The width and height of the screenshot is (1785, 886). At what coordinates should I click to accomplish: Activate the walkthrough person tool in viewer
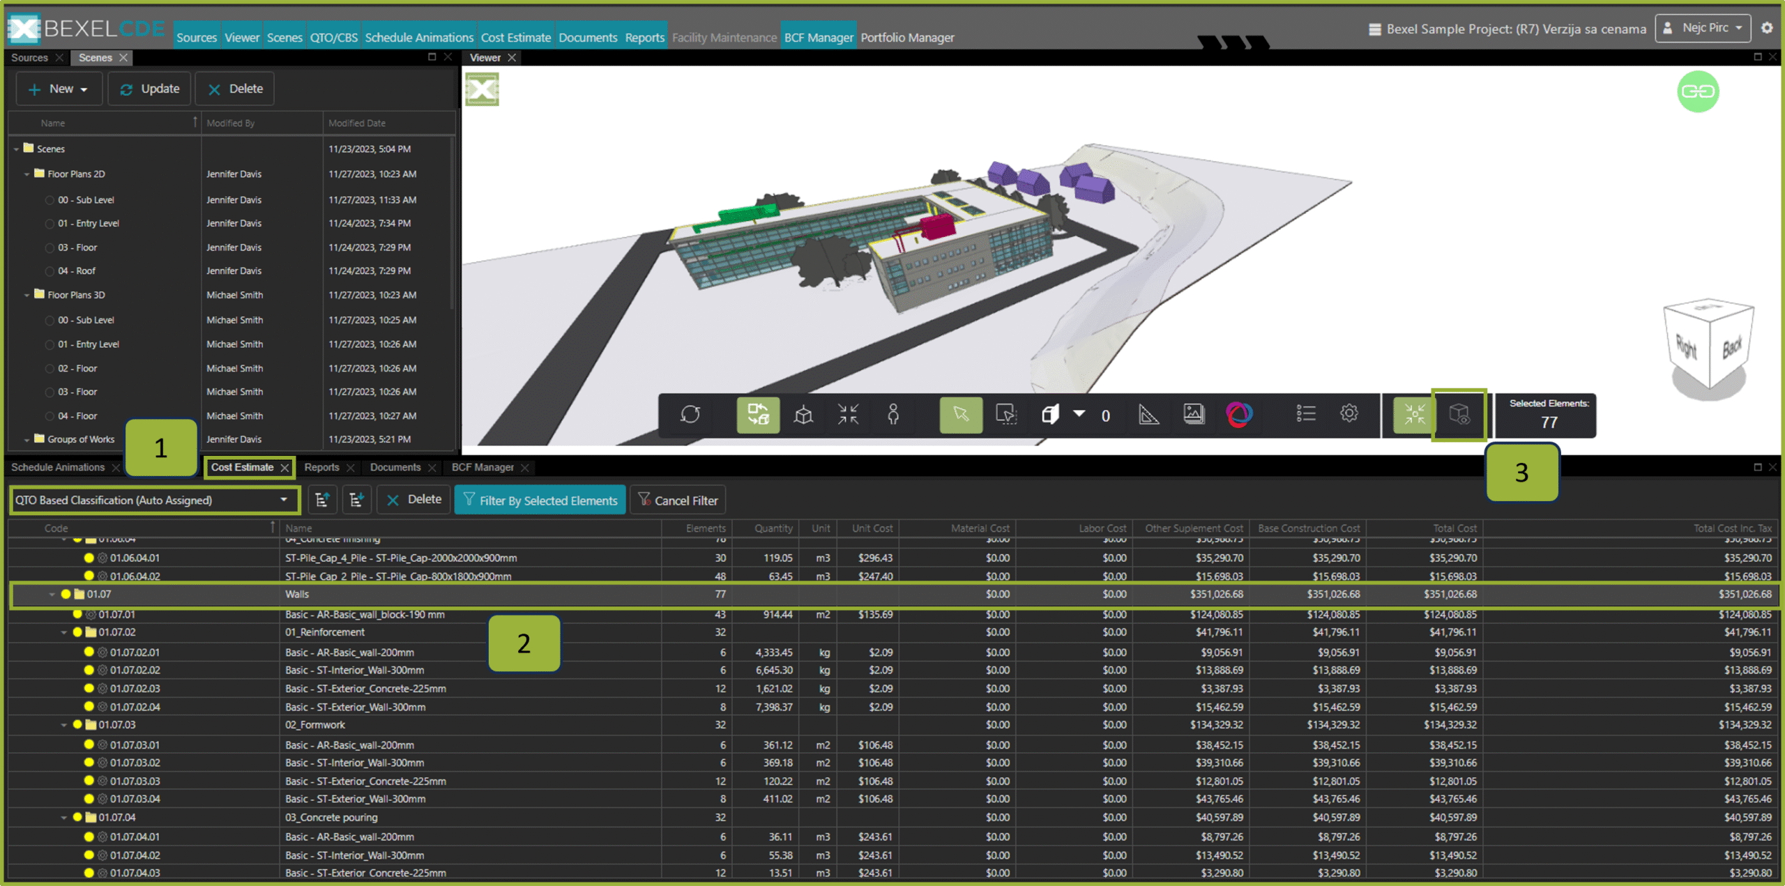(x=893, y=414)
